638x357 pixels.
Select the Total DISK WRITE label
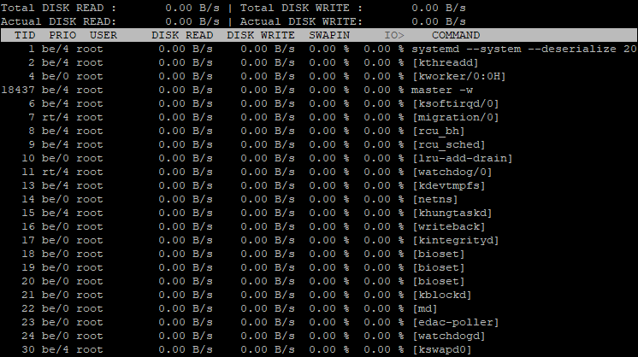pos(302,9)
